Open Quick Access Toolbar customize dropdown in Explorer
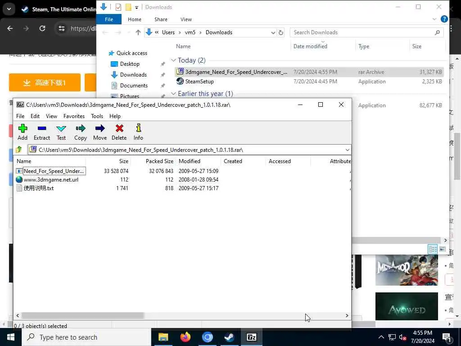The height and width of the screenshot is (346, 461). tap(137, 7)
